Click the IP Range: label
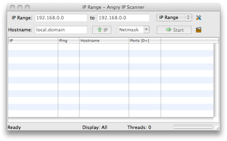227x141 pixels. [22, 18]
